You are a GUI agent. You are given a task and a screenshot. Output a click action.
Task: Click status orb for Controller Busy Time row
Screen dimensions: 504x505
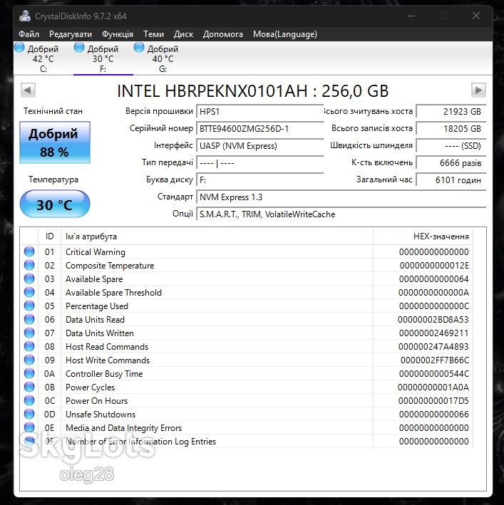(x=29, y=373)
